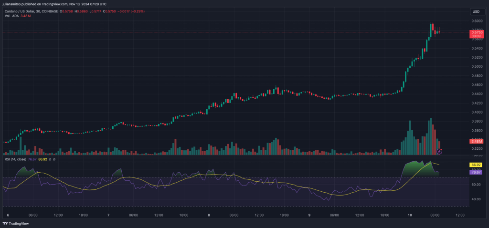The image size is (489, 228).
Task: Click the 0.4000 price axis label
Action: pos(476,112)
